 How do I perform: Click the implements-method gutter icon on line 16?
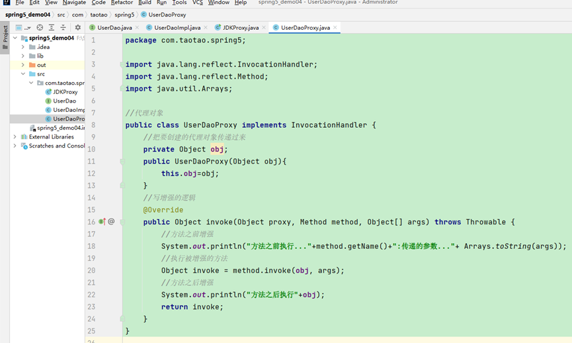tap(102, 222)
